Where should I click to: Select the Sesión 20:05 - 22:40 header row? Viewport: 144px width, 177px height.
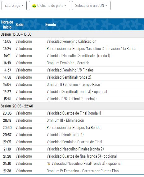click(x=72, y=106)
